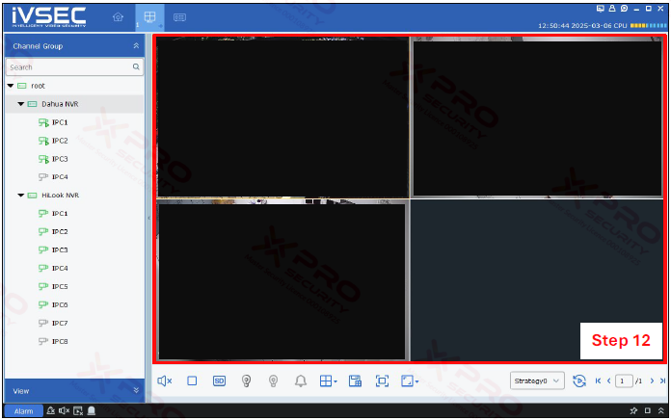The height and width of the screenshot is (420, 671).
Task: Select the empty bottom-right video window
Action: 537,280
